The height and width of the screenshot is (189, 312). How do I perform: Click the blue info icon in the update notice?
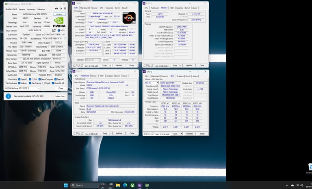[8, 96]
